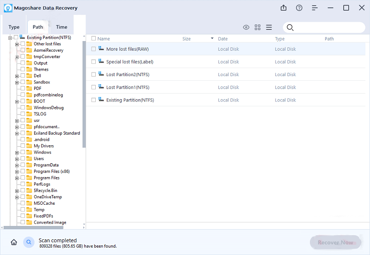Click the AomeiRecovery folder icon
The width and height of the screenshot is (370, 255).
point(29,50)
